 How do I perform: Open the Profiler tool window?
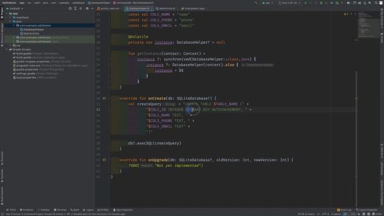pos(103,210)
